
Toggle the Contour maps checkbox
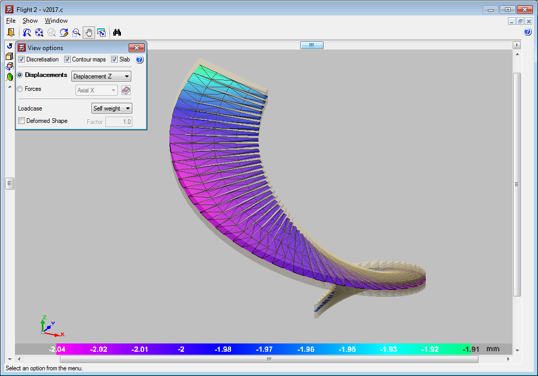click(x=67, y=59)
